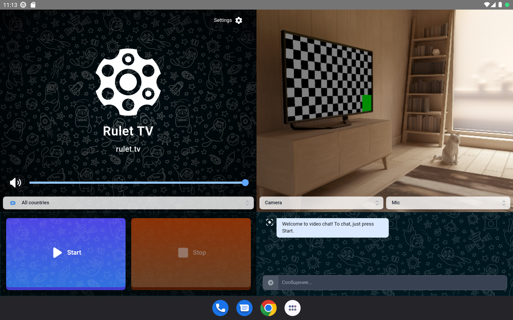513x320 pixels.
Task: Mute sound using the speaker icon
Action: (x=15, y=183)
